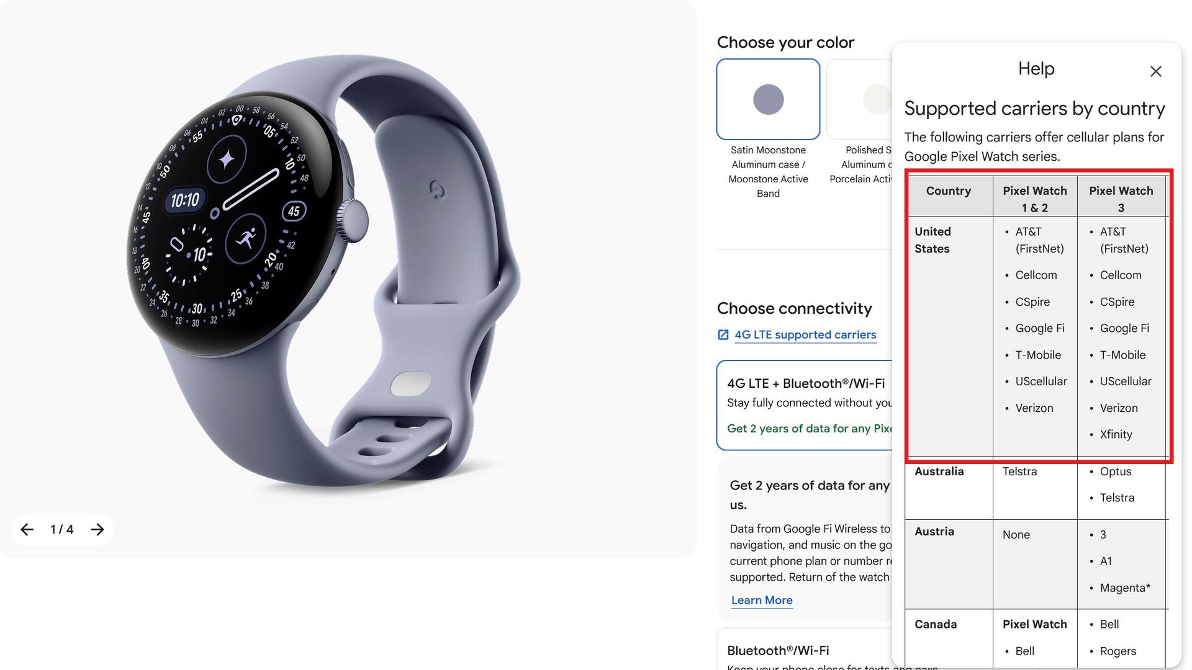Click the Google Fi entry under Pixel Watch 3
1192x670 pixels.
(x=1124, y=328)
